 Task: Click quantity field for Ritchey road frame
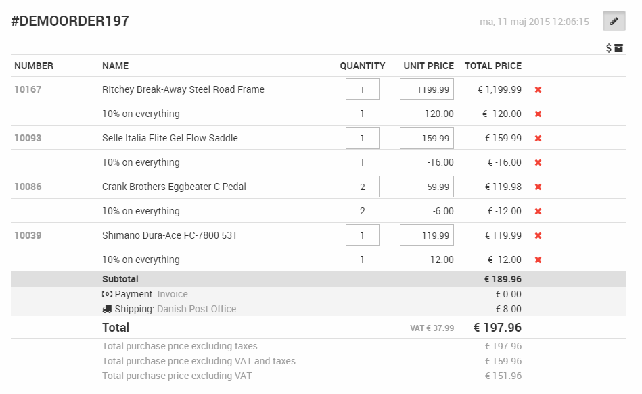362,89
